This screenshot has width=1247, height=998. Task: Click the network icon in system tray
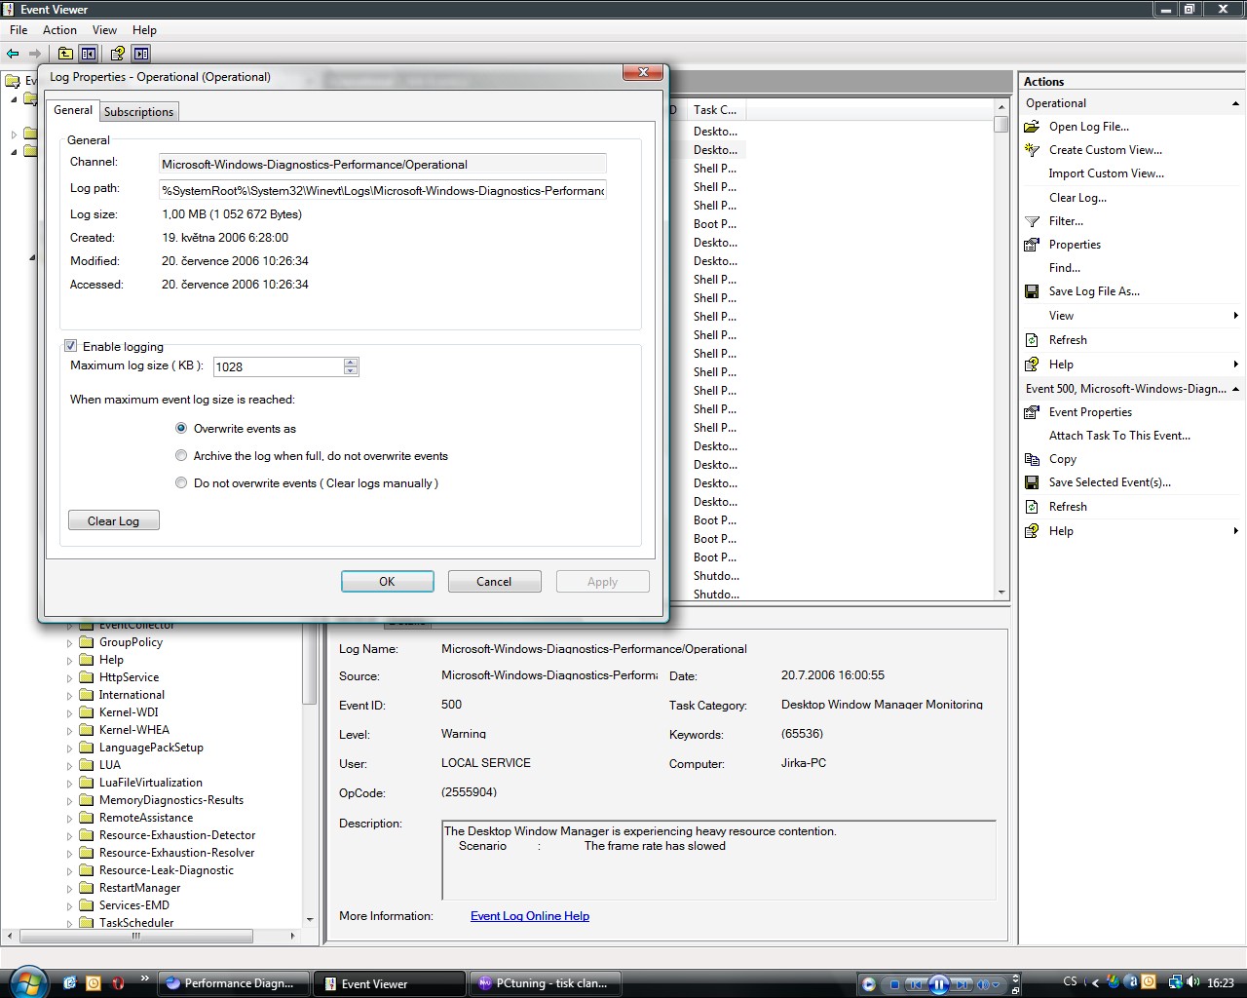[1176, 982]
